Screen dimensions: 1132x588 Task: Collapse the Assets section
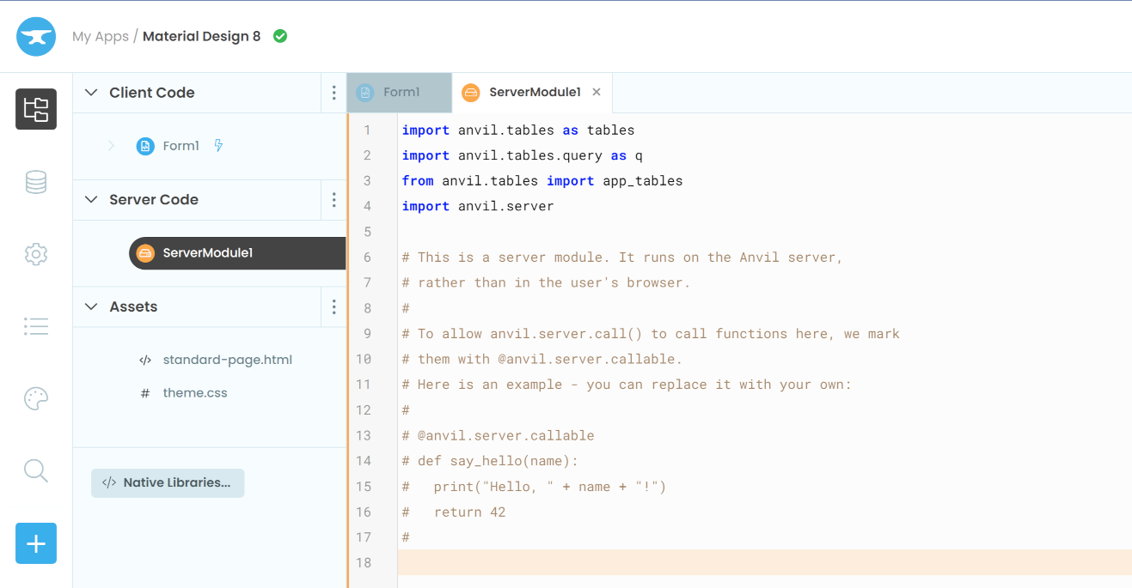(91, 306)
